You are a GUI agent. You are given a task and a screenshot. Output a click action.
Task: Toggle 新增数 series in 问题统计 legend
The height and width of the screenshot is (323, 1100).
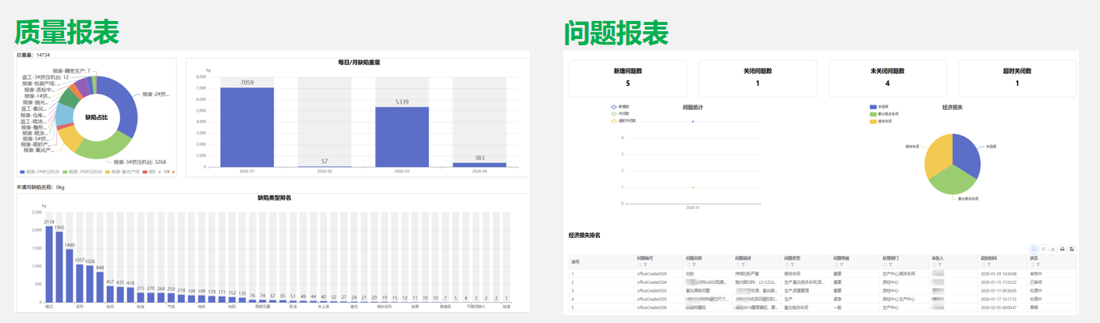click(x=615, y=107)
